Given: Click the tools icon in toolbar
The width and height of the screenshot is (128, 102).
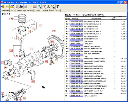Looking at the screenshot, I should coord(49,7).
